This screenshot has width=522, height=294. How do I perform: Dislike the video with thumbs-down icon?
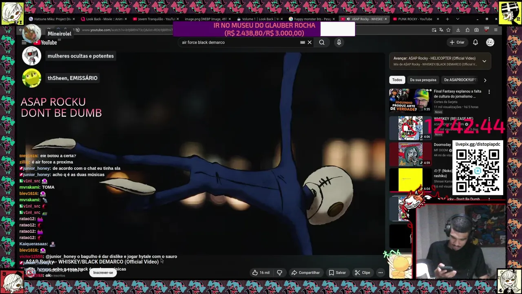coord(280,273)
